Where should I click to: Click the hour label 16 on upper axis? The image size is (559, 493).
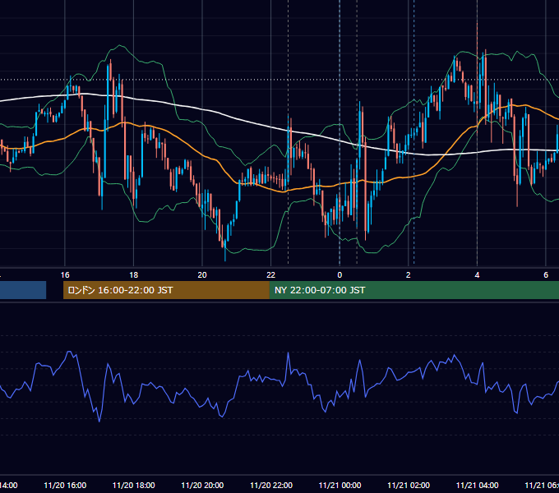(x=65, y=275)
